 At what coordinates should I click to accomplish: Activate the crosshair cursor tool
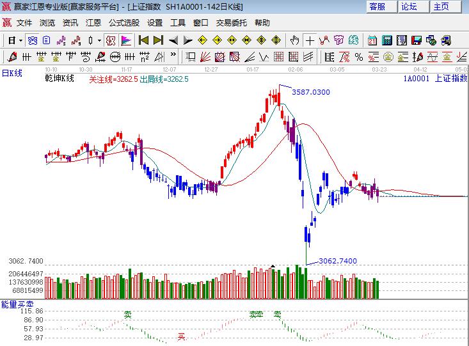(310, 40)
